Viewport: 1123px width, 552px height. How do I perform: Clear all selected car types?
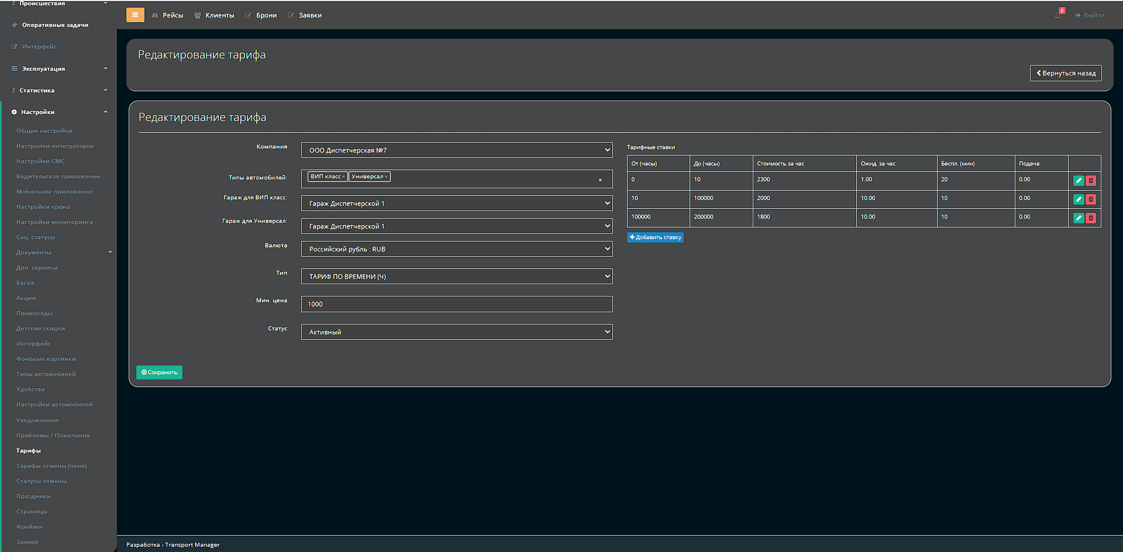pyautogui.click(x=600, y=180)
